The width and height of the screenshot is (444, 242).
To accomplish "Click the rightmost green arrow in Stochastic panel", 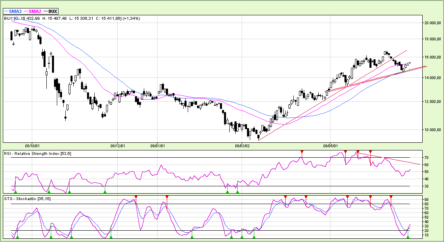I will point(408,237).
